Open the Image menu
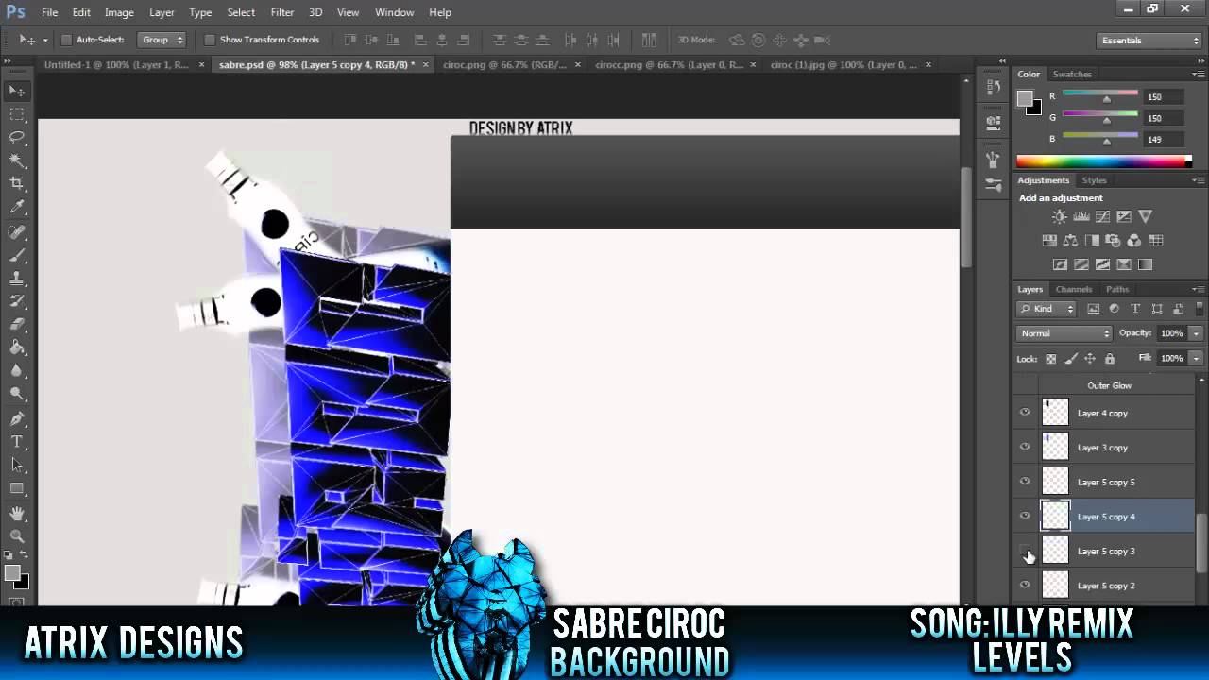This screenshot has width=1209, height=680. tap(119, 12)
